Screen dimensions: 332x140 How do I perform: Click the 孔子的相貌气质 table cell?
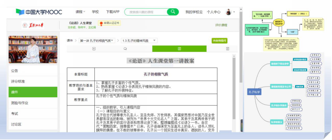coord(156,74)
